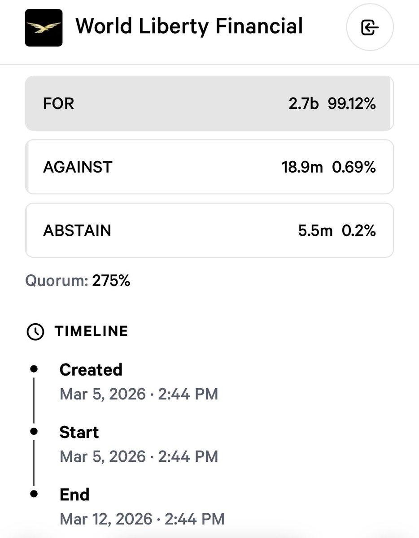Image resolution: width=419 pixels, height=538 pixels.
Task: Click the 2.7b FOR vote total
Action: coord(303,104)
